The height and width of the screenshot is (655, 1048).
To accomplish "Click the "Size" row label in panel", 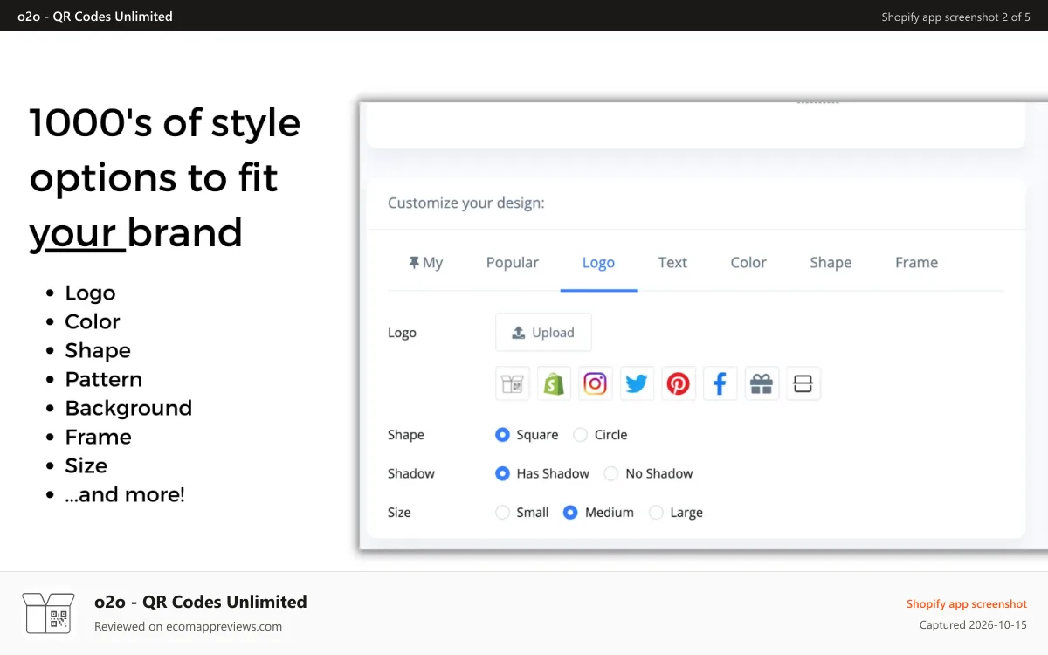I will [x=399, y=513].
